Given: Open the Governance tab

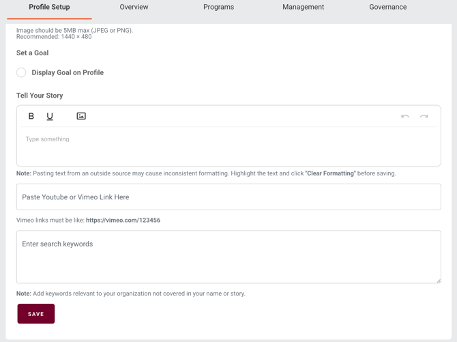Looking at the screenshot, I should point(387,8).
